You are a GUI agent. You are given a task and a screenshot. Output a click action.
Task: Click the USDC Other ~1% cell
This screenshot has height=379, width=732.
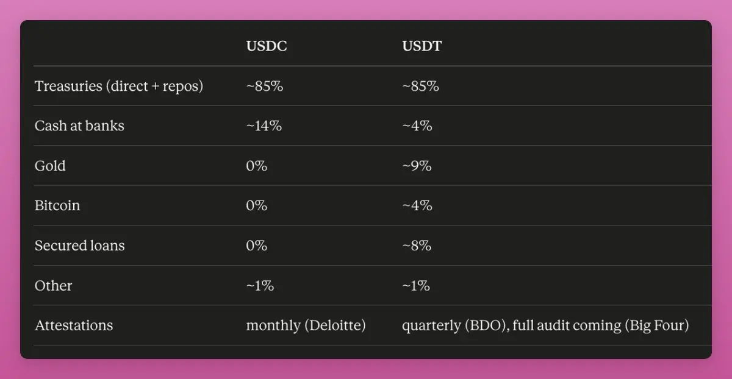tap(260, 286)
